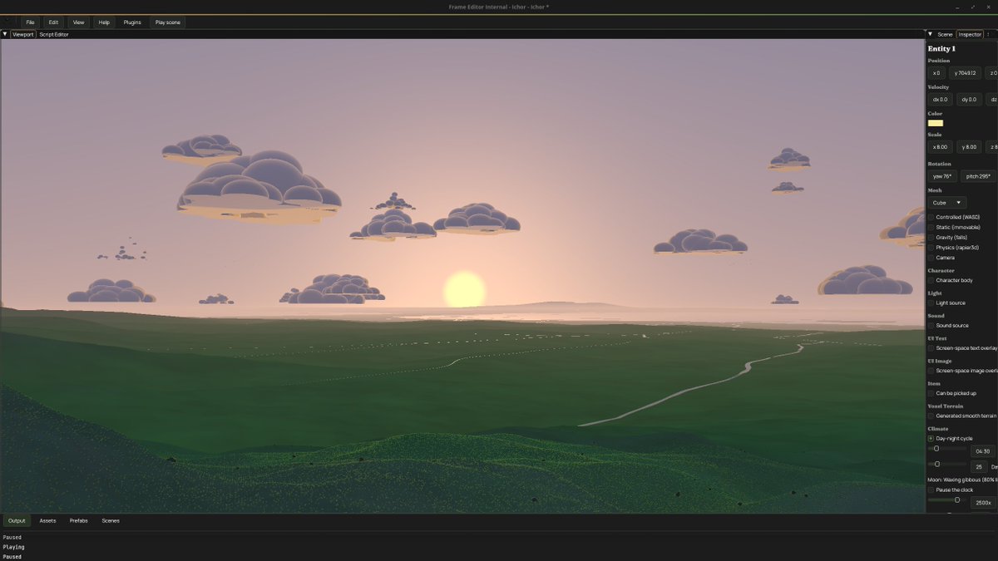Enable Physics (rapier3d) checkbox
This screenshot has height=561, width=998.
(931, 248)
